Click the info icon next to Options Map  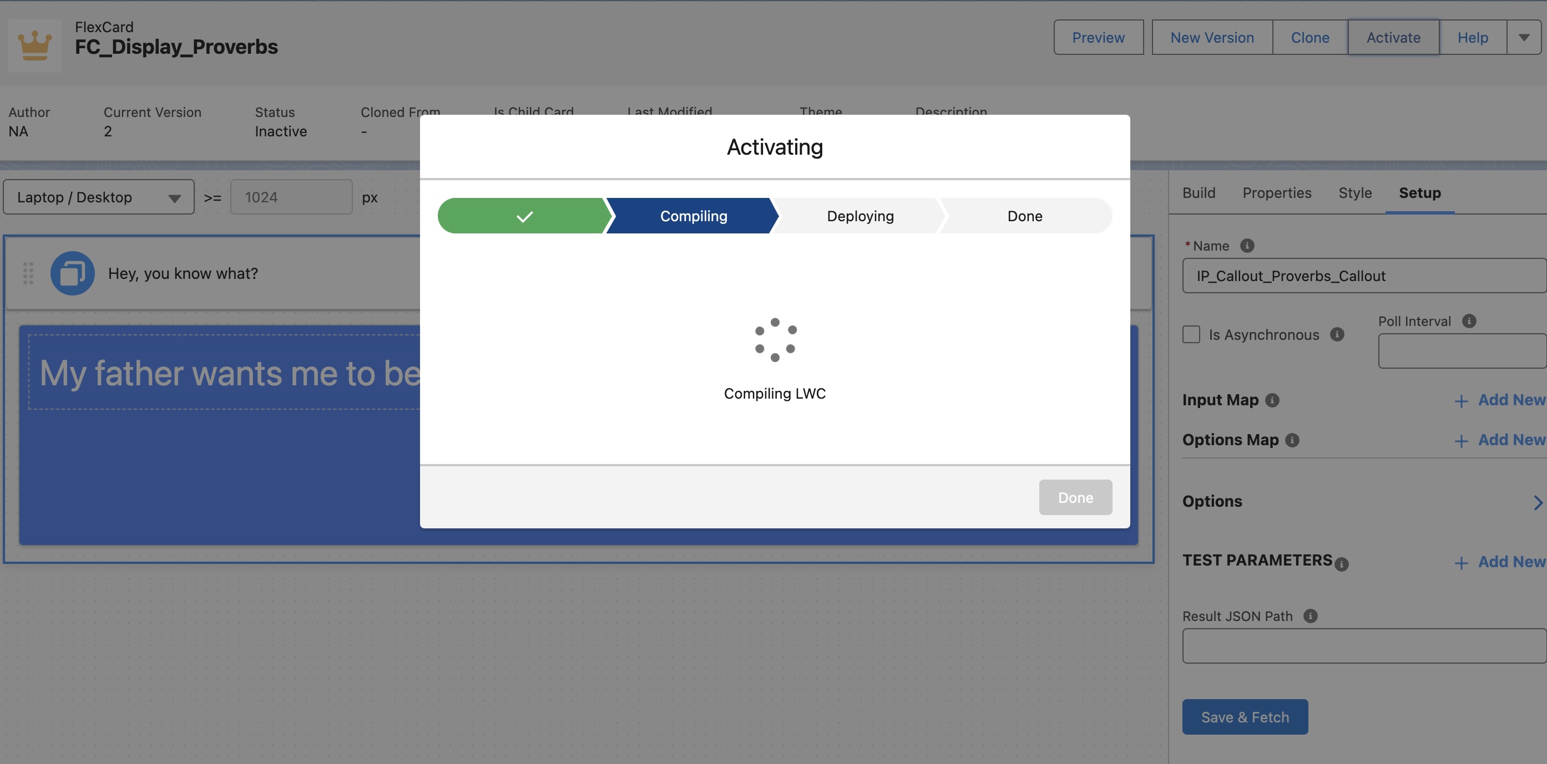pos(1292,441)
